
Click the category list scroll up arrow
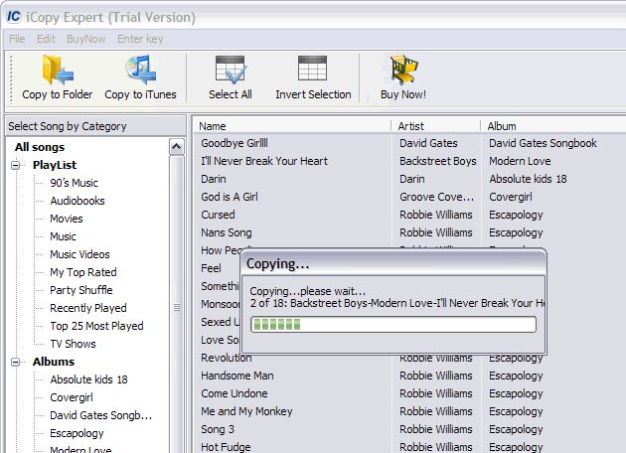tap(177, 147)
